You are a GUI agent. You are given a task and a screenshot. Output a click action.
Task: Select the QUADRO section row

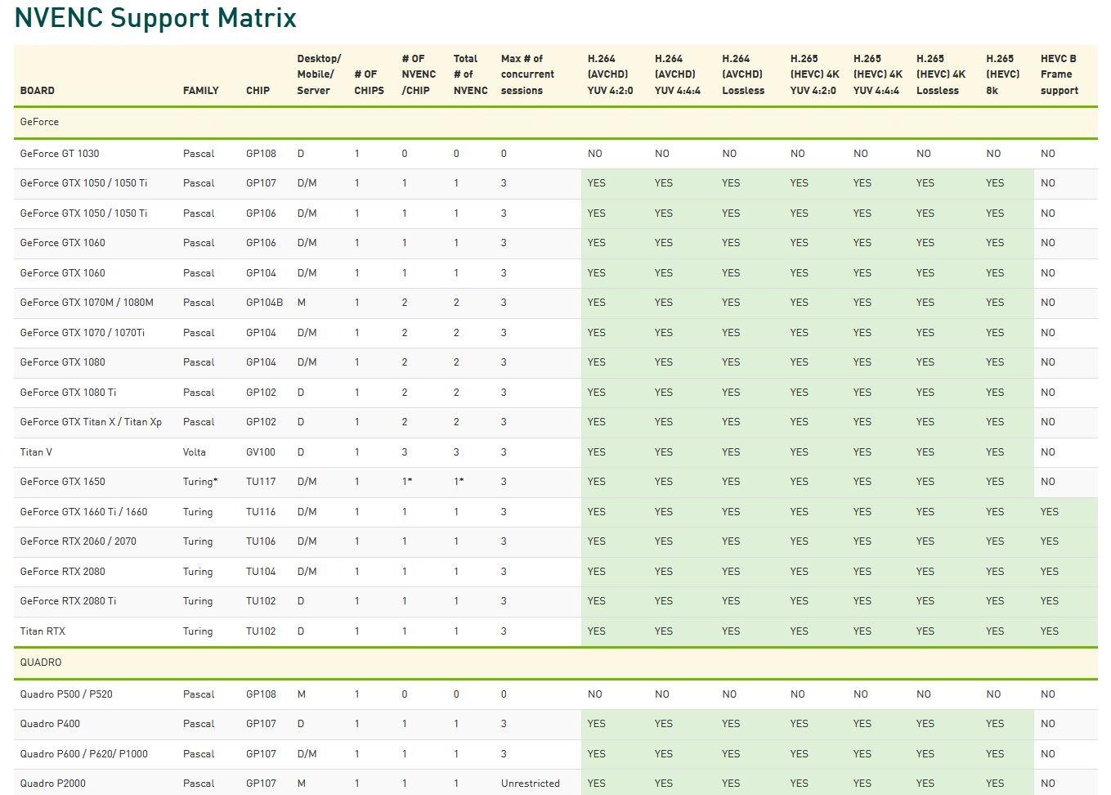click(556, 662)
